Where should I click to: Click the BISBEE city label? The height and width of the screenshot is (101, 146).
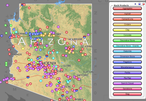(79, 99)
